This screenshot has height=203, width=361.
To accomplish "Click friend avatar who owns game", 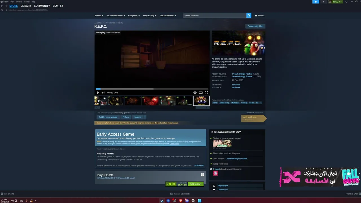I will tap(215, 173).
